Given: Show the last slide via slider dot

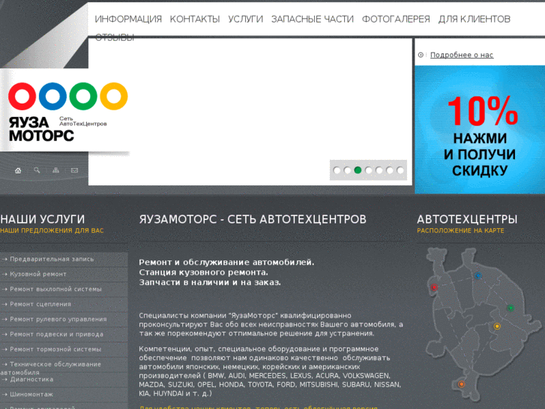Looking at the screenshot, I should 400,170.
